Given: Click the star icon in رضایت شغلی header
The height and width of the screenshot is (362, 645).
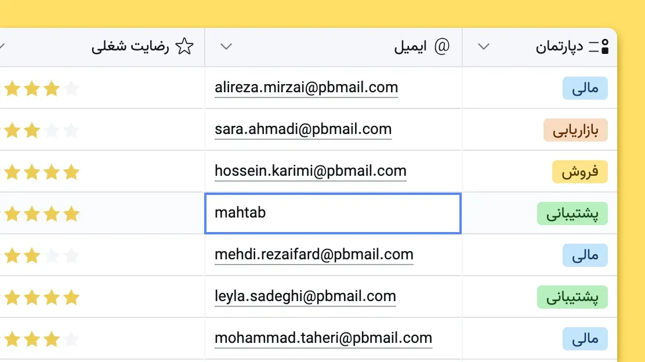Looking at the screenshot, I should [184, 47].
